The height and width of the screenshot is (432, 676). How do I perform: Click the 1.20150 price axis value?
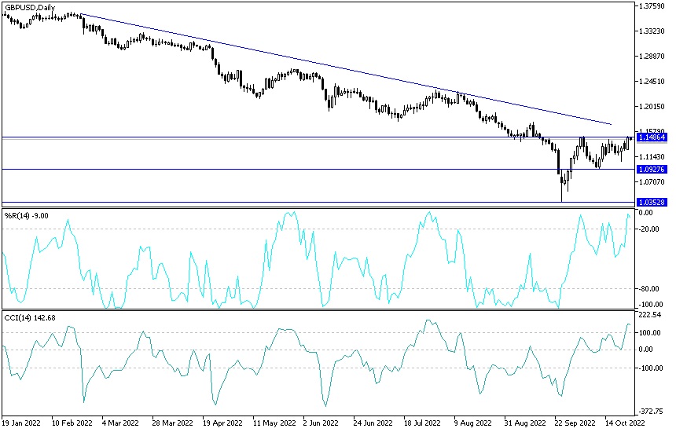coord(652,106)
